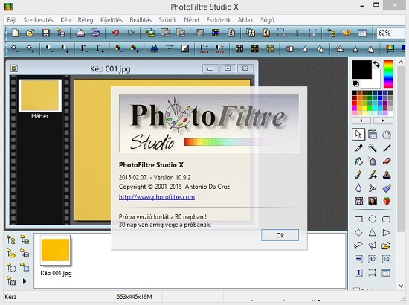The image size is (409, 305).
Task: Open the zoom percentage 62% combo box
Action: 391,33
